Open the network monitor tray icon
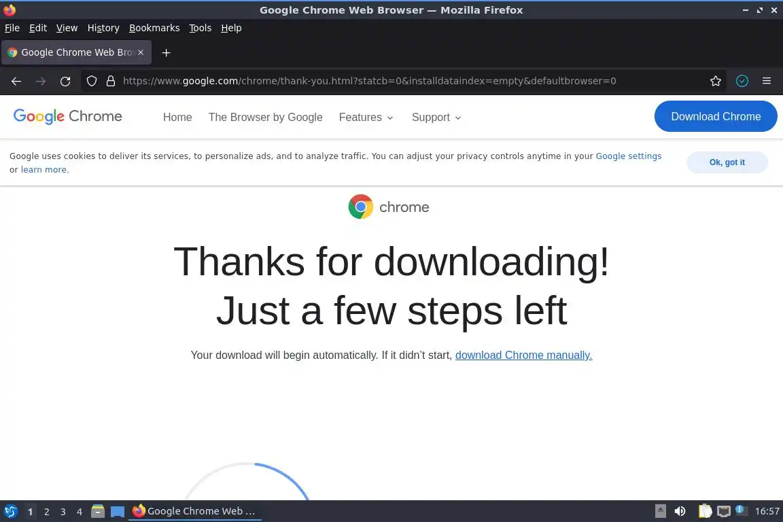 724,511
